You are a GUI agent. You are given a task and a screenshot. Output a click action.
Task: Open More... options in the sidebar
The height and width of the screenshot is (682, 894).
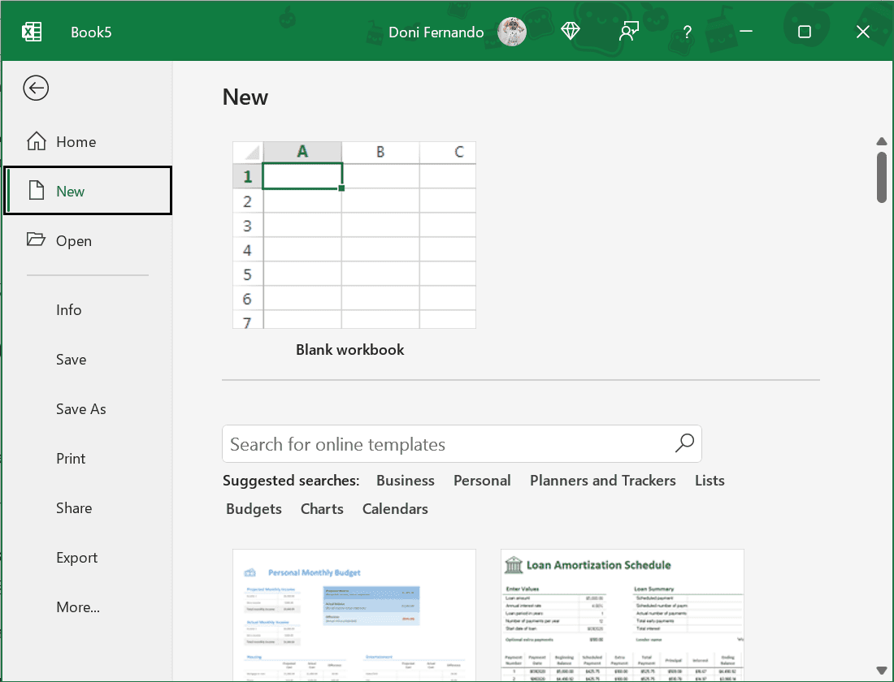[x=76, y=606]
